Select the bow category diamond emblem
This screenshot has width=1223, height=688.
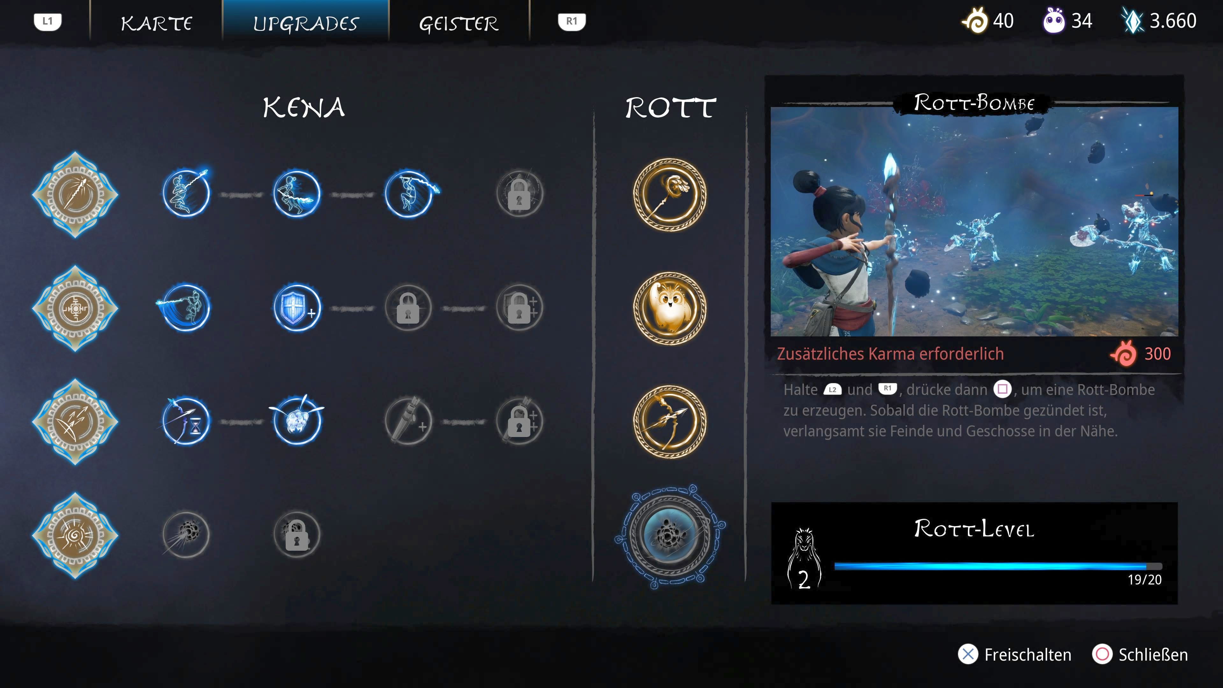(75, 422)
